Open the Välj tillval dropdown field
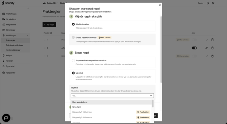227x124 pixels. (x=112, y=96)
